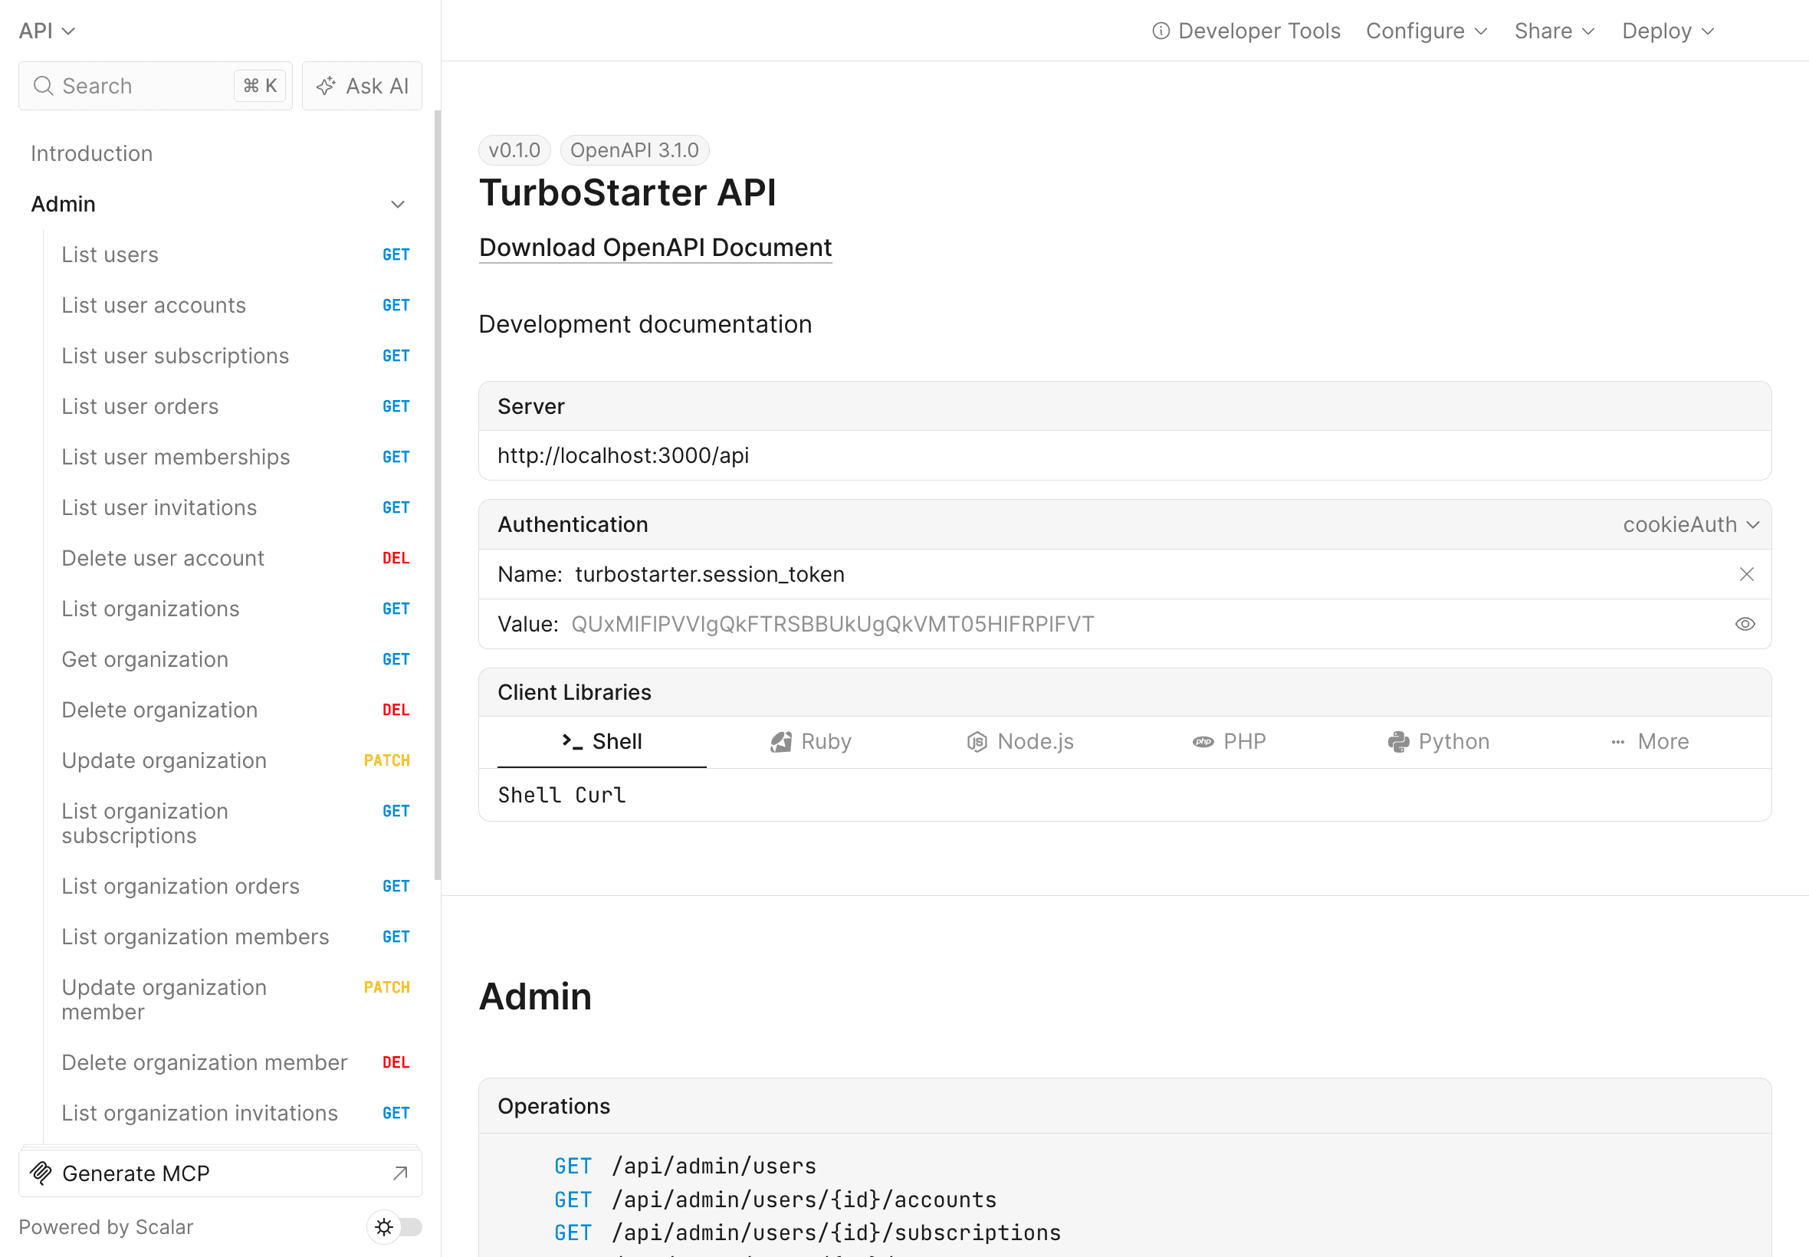Reveal the token value with eye icon
The width and height of the screenshot is (1809, 1257).
point(1745,624)
